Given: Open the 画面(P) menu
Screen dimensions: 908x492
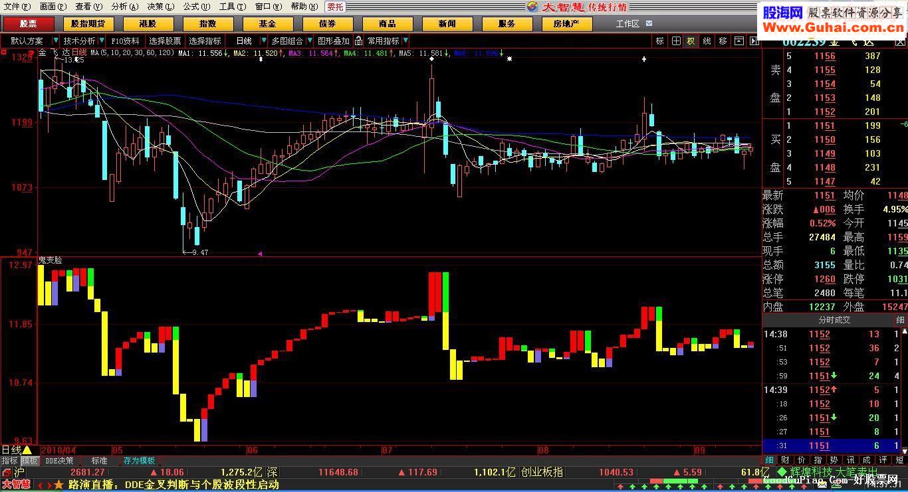Looking at the screenshot, I should (53, 7).
